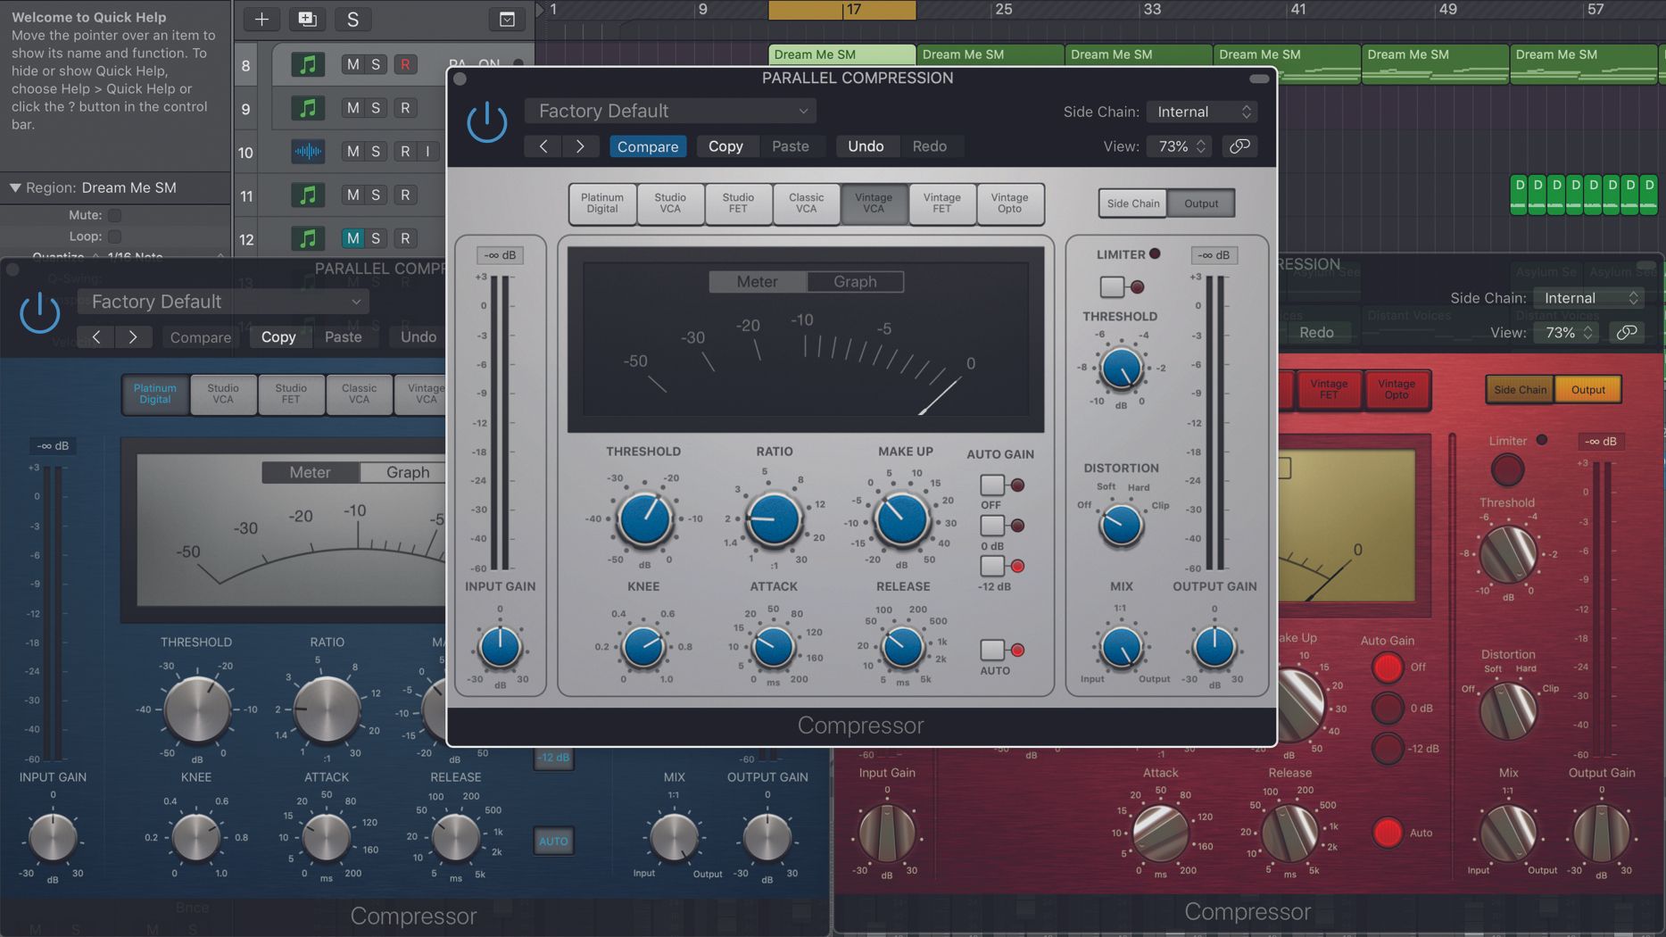
Task: Click link icon in the red Compressor window
Action: click(1627, 333)
